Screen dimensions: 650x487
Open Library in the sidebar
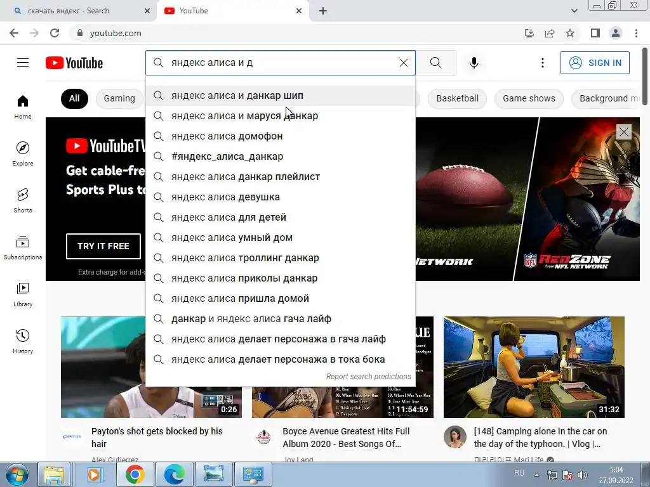click(23, 294)
